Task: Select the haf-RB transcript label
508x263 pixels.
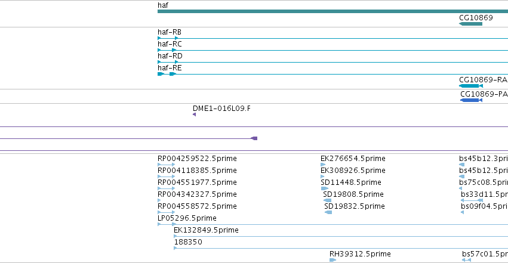Action: pyautogui.click(x=170, y=32)
